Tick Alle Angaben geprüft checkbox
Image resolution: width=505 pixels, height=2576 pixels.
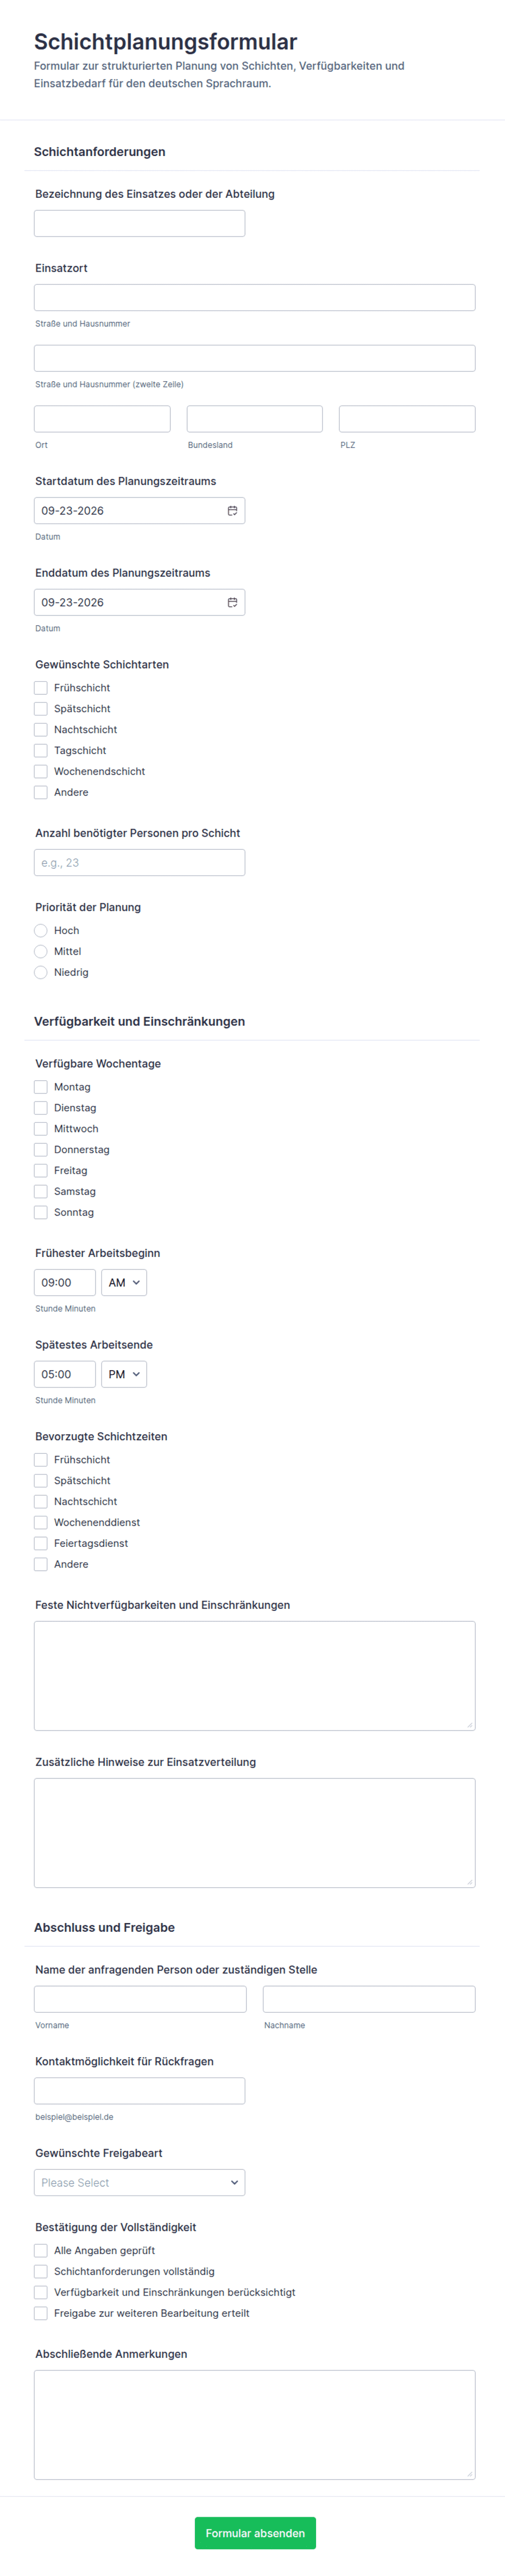pos(41,2251)
